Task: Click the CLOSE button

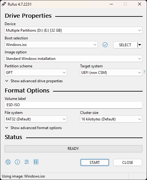Action: (127, 162)
